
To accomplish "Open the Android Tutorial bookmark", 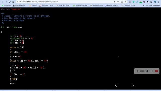I will (97, 6).
